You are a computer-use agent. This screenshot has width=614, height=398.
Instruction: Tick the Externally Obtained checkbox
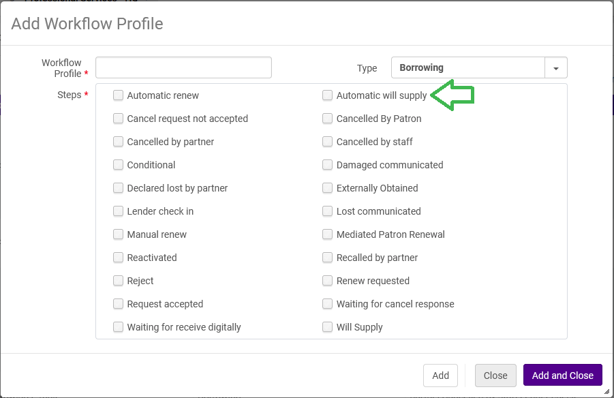pos(328,188)
